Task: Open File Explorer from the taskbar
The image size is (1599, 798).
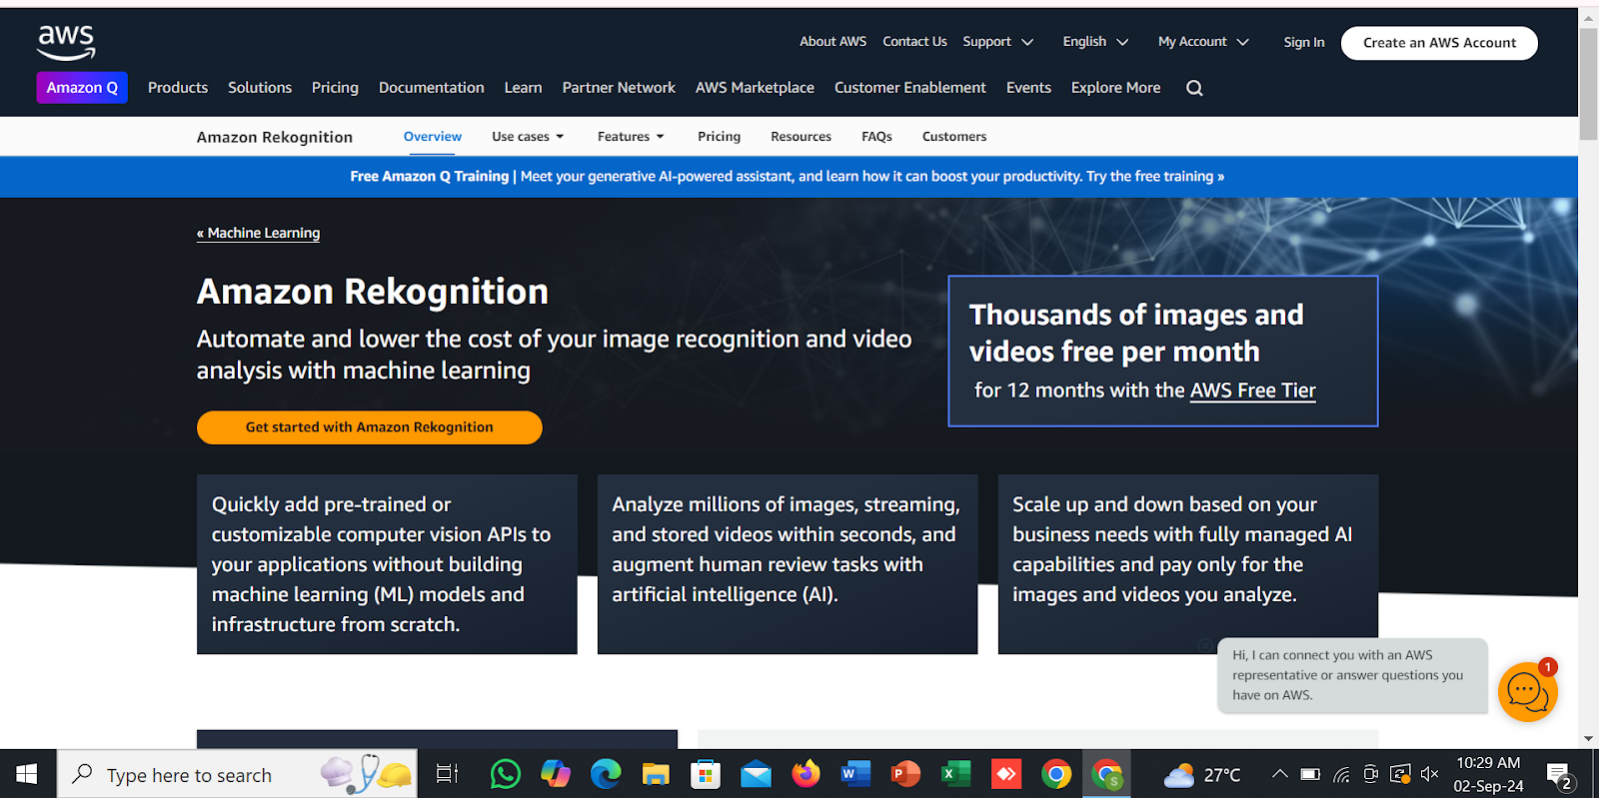Action: coord(656,774)
